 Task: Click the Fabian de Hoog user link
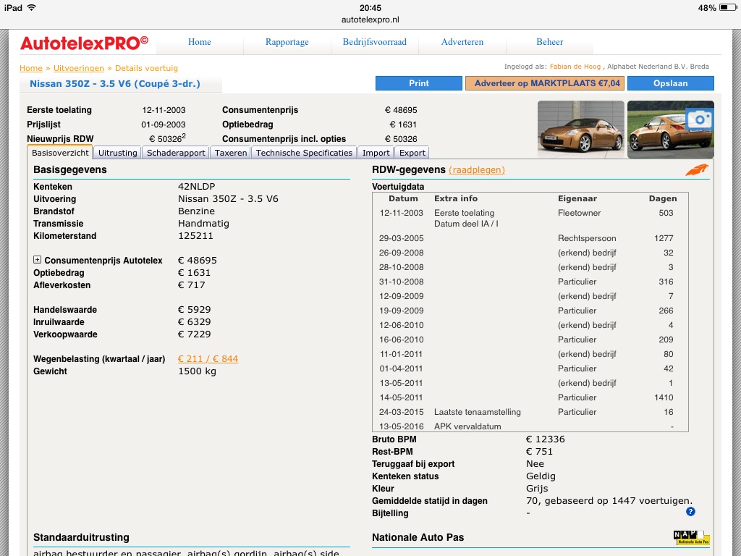(575, 67)
